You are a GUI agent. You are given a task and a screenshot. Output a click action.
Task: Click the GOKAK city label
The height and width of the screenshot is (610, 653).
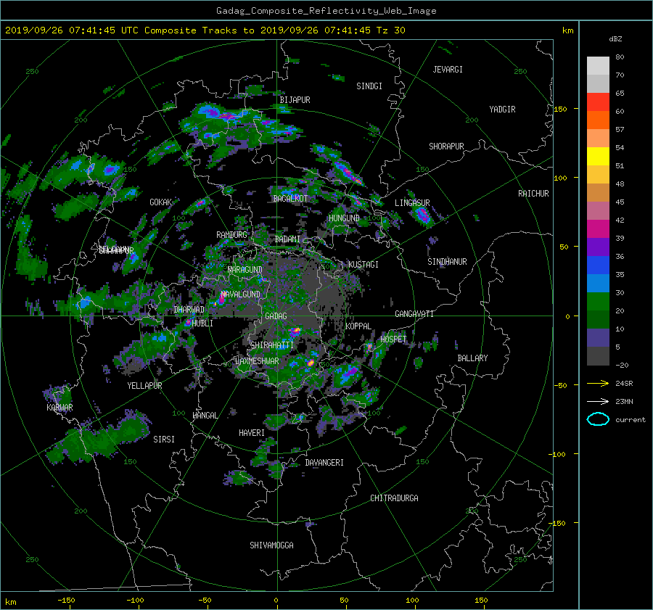(160, 202)
